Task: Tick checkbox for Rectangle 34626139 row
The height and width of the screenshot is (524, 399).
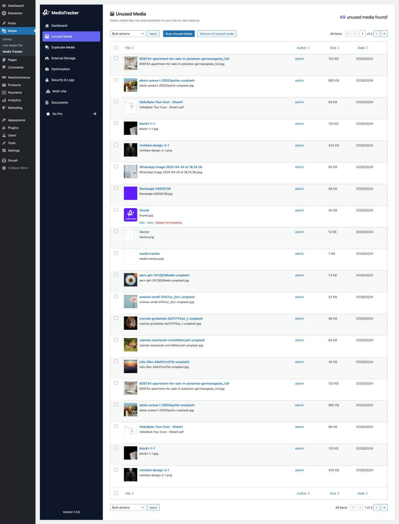Action: [116, 188]
